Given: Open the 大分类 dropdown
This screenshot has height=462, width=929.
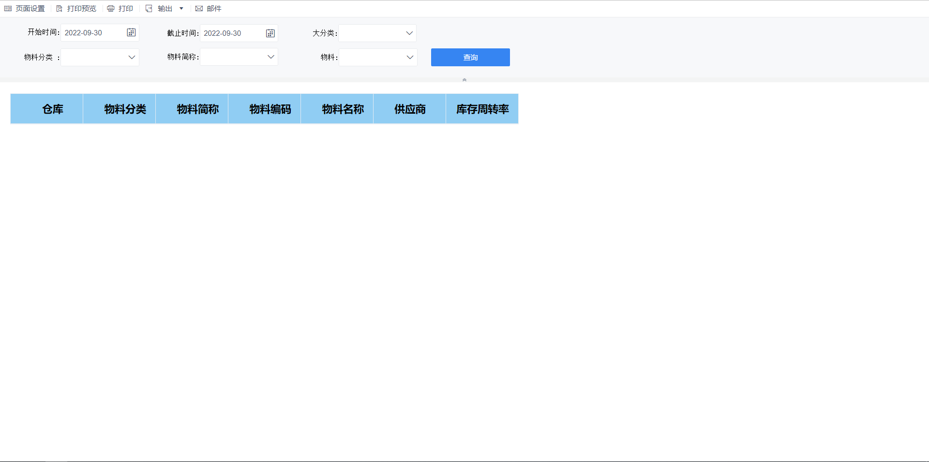Looking at the screenshot, I should point(409,33).
